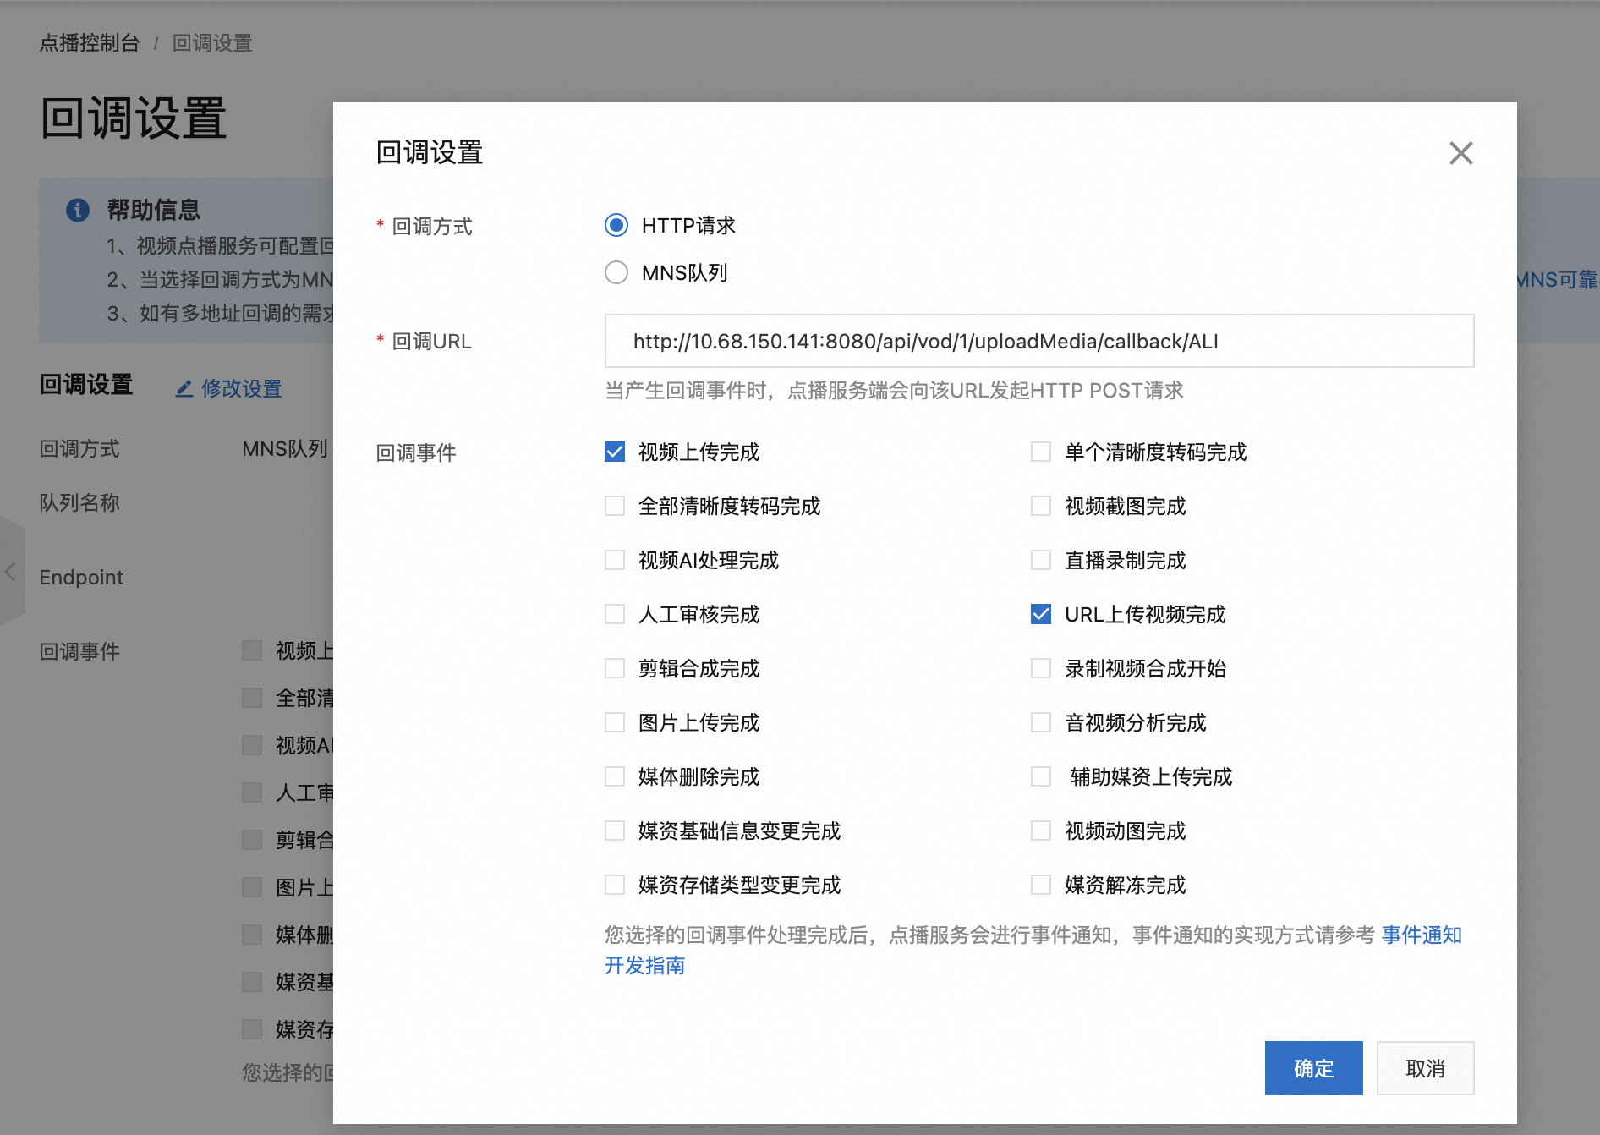This screenshot has height=1135, width=1600.
Task: Check the 媒资基础信息变更完成 checkbox
Action: (615, 831)
